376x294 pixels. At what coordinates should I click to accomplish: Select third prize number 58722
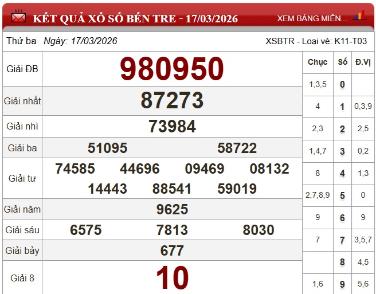pyautogui.click(x=237, y=148)
